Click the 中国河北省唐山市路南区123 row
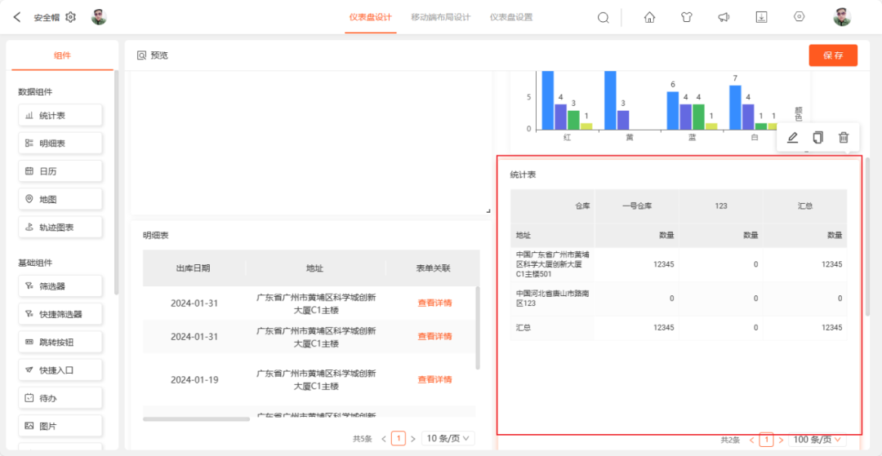882x456 pixels. [x=679, y=299]
